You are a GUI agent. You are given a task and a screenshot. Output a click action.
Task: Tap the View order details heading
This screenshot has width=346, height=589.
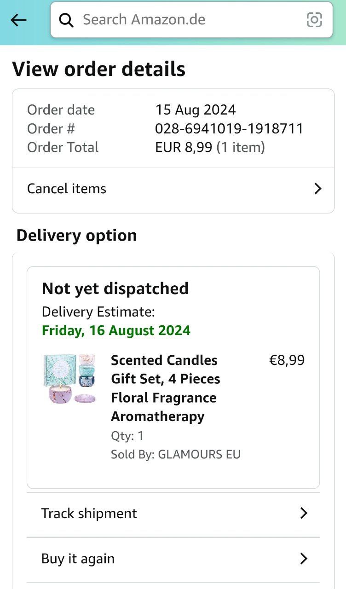pyautogui.click(x=98, y=69)
